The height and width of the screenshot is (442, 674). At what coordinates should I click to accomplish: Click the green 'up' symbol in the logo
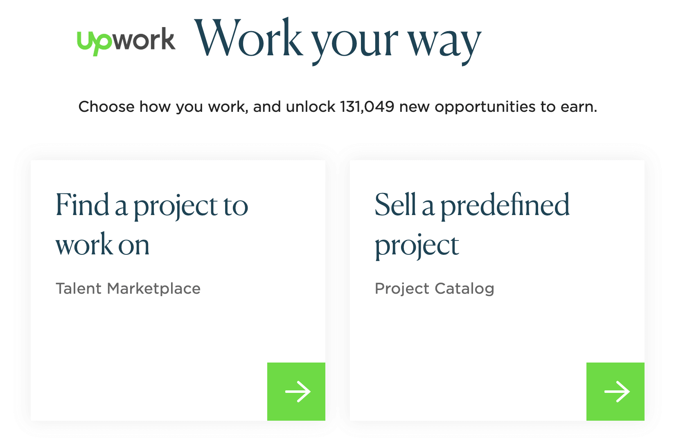[x=94, y=41]
